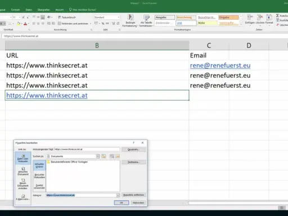Screen dimensions: 288x216
Task: Click the Löschen cells icon
Action: [x=260, y=19]
